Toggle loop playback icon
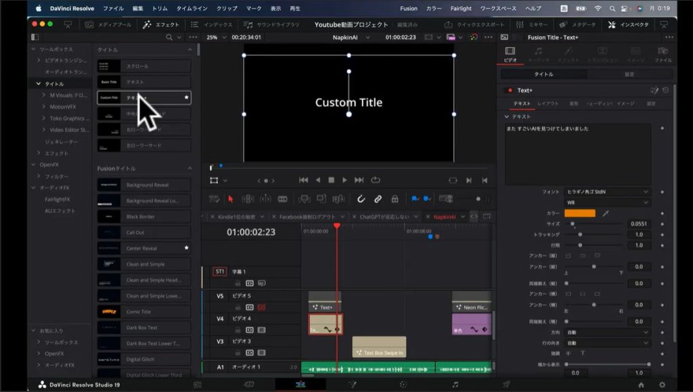Screen dimensions: 693x392 pos(376,180)
